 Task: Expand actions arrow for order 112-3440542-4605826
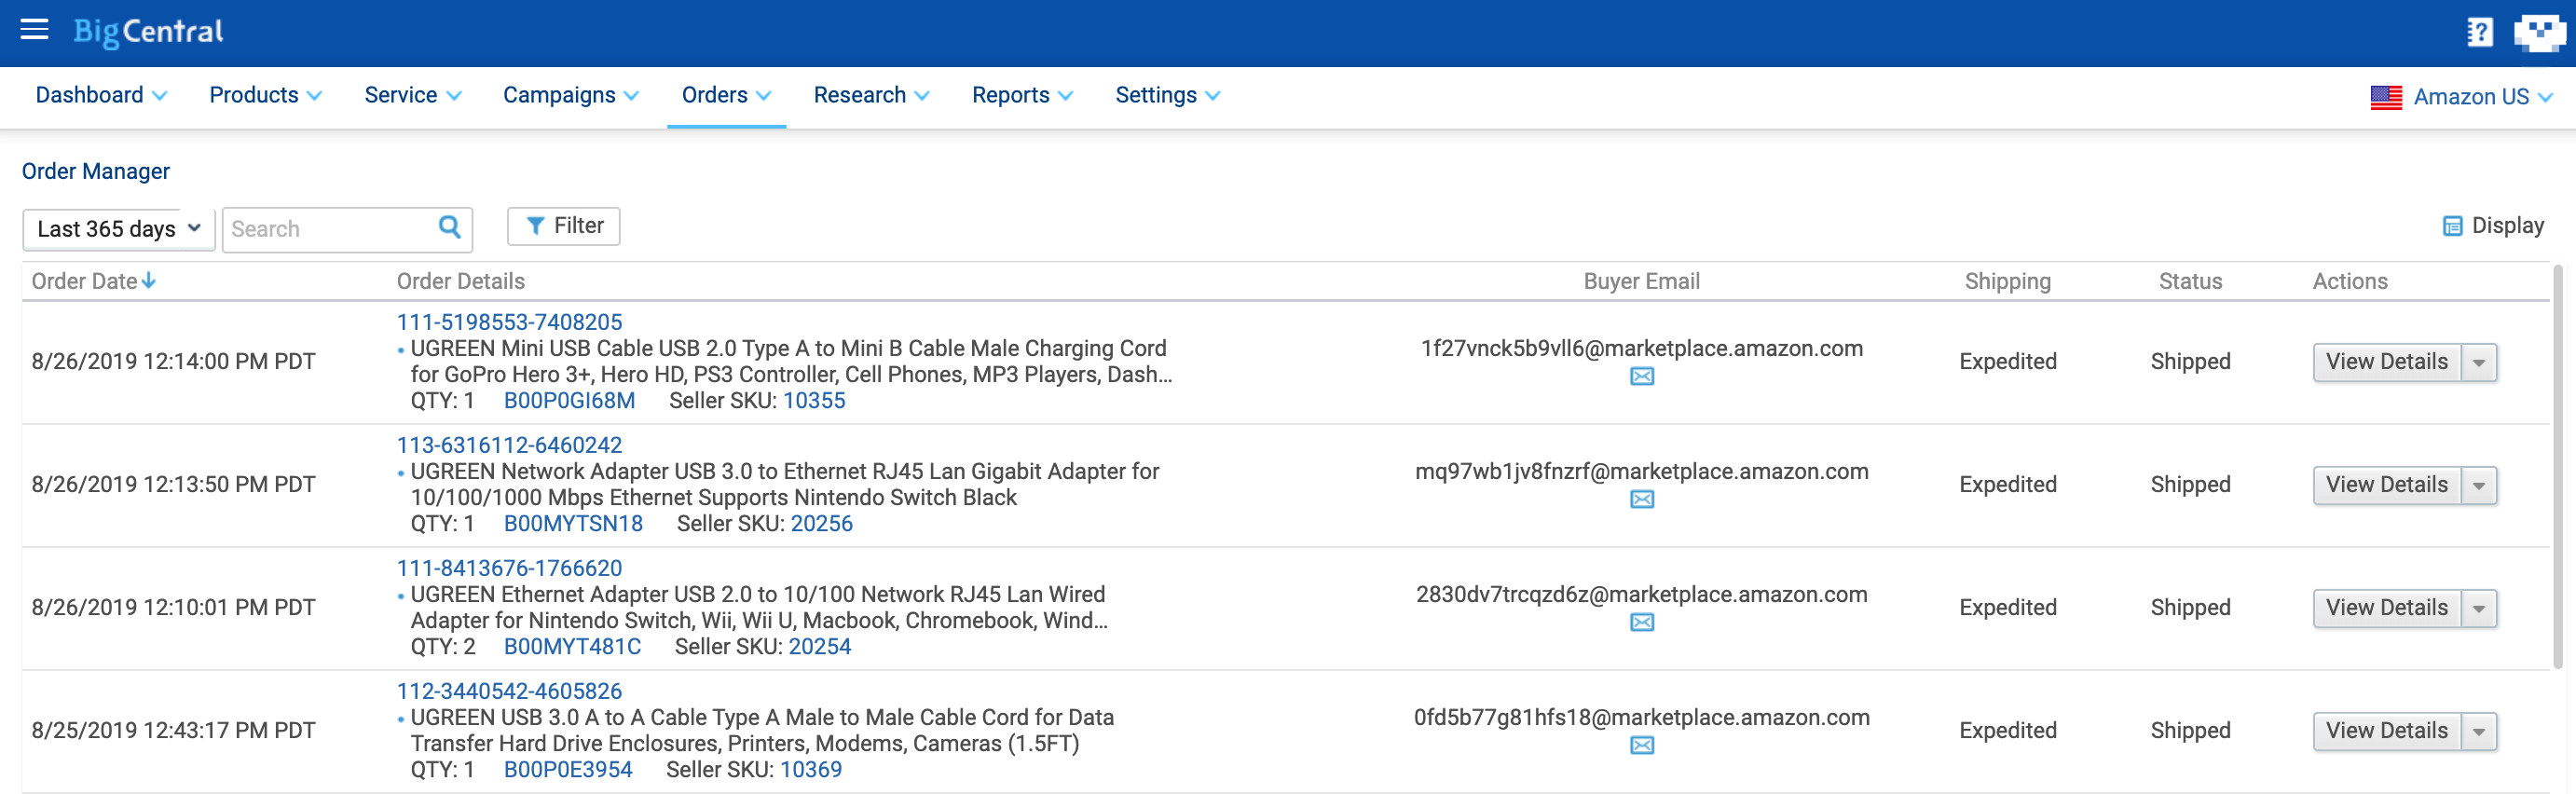coord(2479,731)
